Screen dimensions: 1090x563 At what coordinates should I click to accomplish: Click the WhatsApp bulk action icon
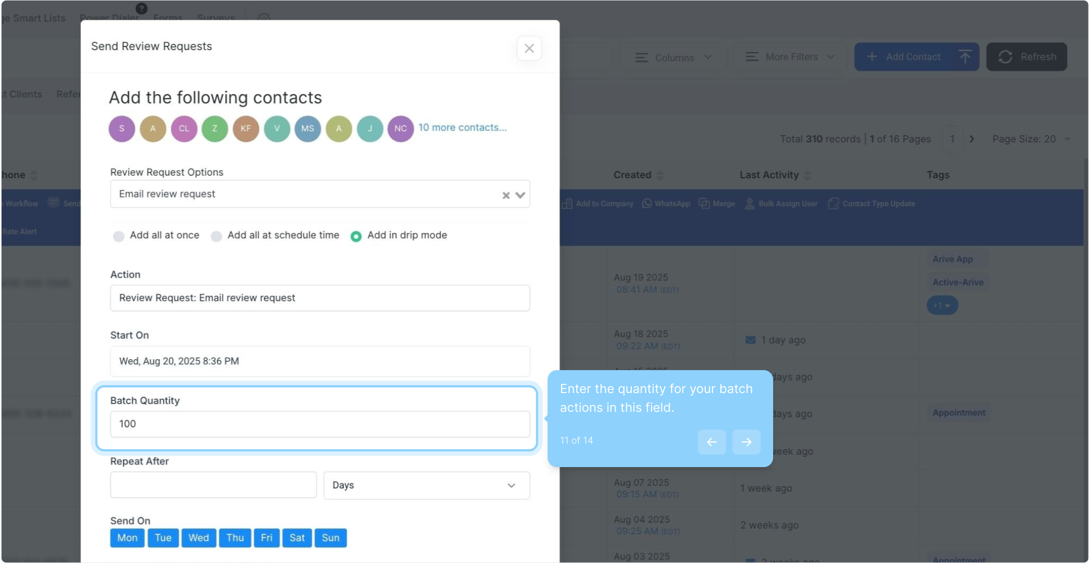647,204
